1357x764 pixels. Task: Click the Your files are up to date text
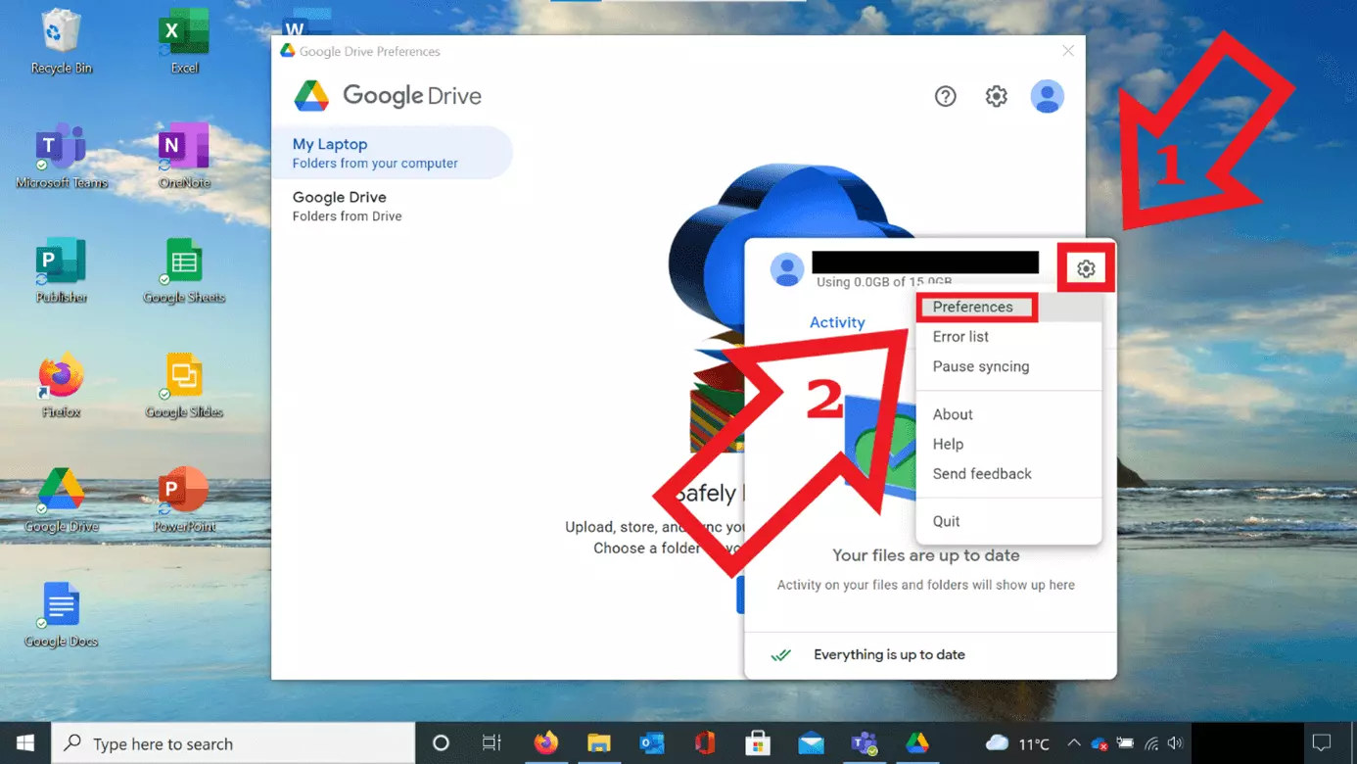(x=925, y=555)
